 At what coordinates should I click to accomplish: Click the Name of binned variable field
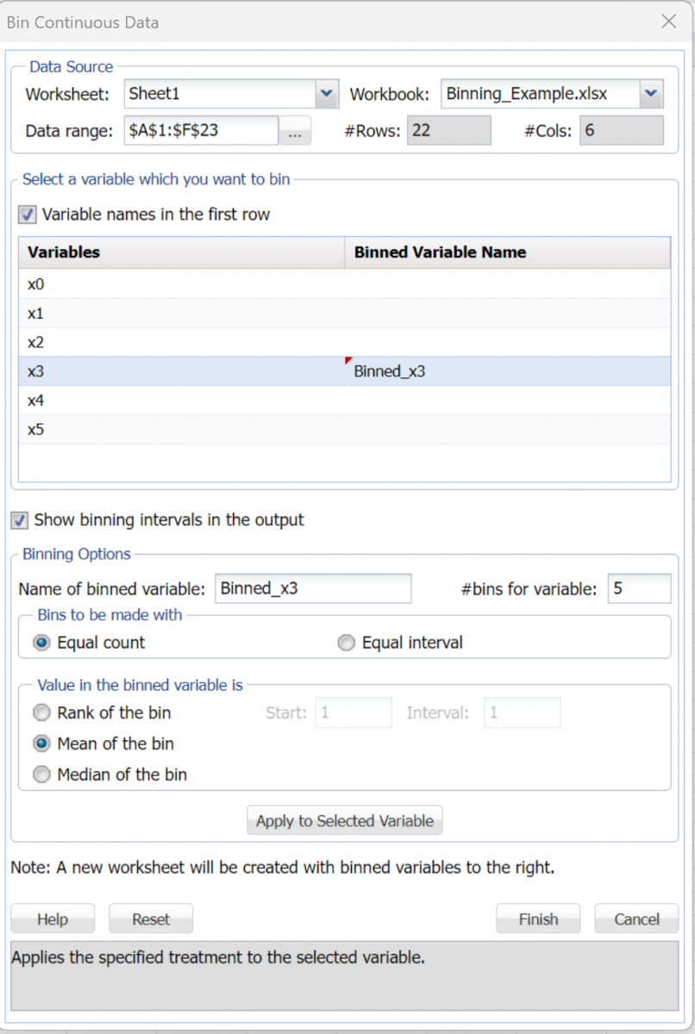312,589
